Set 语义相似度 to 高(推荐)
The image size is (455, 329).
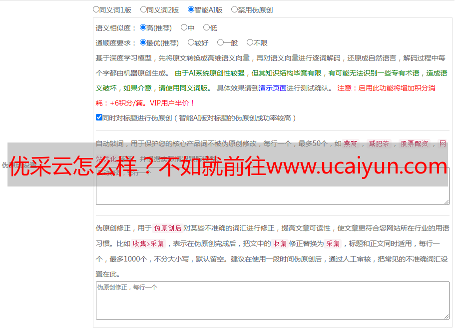coord(143,27)
